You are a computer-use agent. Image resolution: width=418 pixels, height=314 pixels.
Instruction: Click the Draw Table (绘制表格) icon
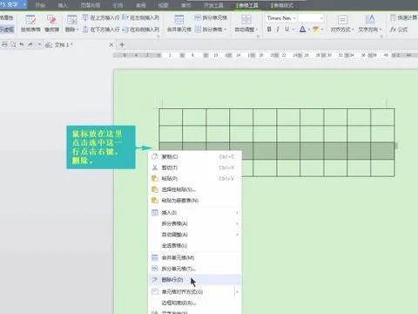pyautogui.click(x=30, y=24)
